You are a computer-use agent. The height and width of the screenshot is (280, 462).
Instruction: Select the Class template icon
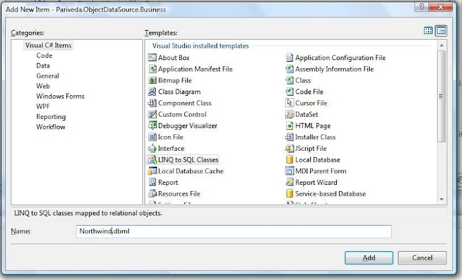[x=289, y=80]
